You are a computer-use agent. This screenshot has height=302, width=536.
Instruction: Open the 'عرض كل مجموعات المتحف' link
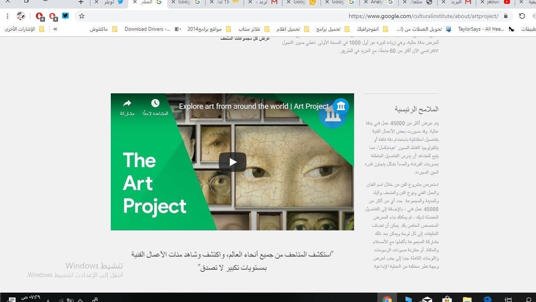click(x=245, y=39)
